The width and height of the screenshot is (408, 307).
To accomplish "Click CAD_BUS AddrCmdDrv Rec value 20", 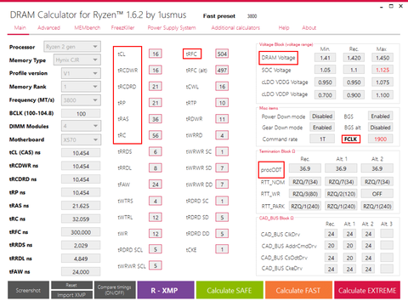I will click(331, 246).
